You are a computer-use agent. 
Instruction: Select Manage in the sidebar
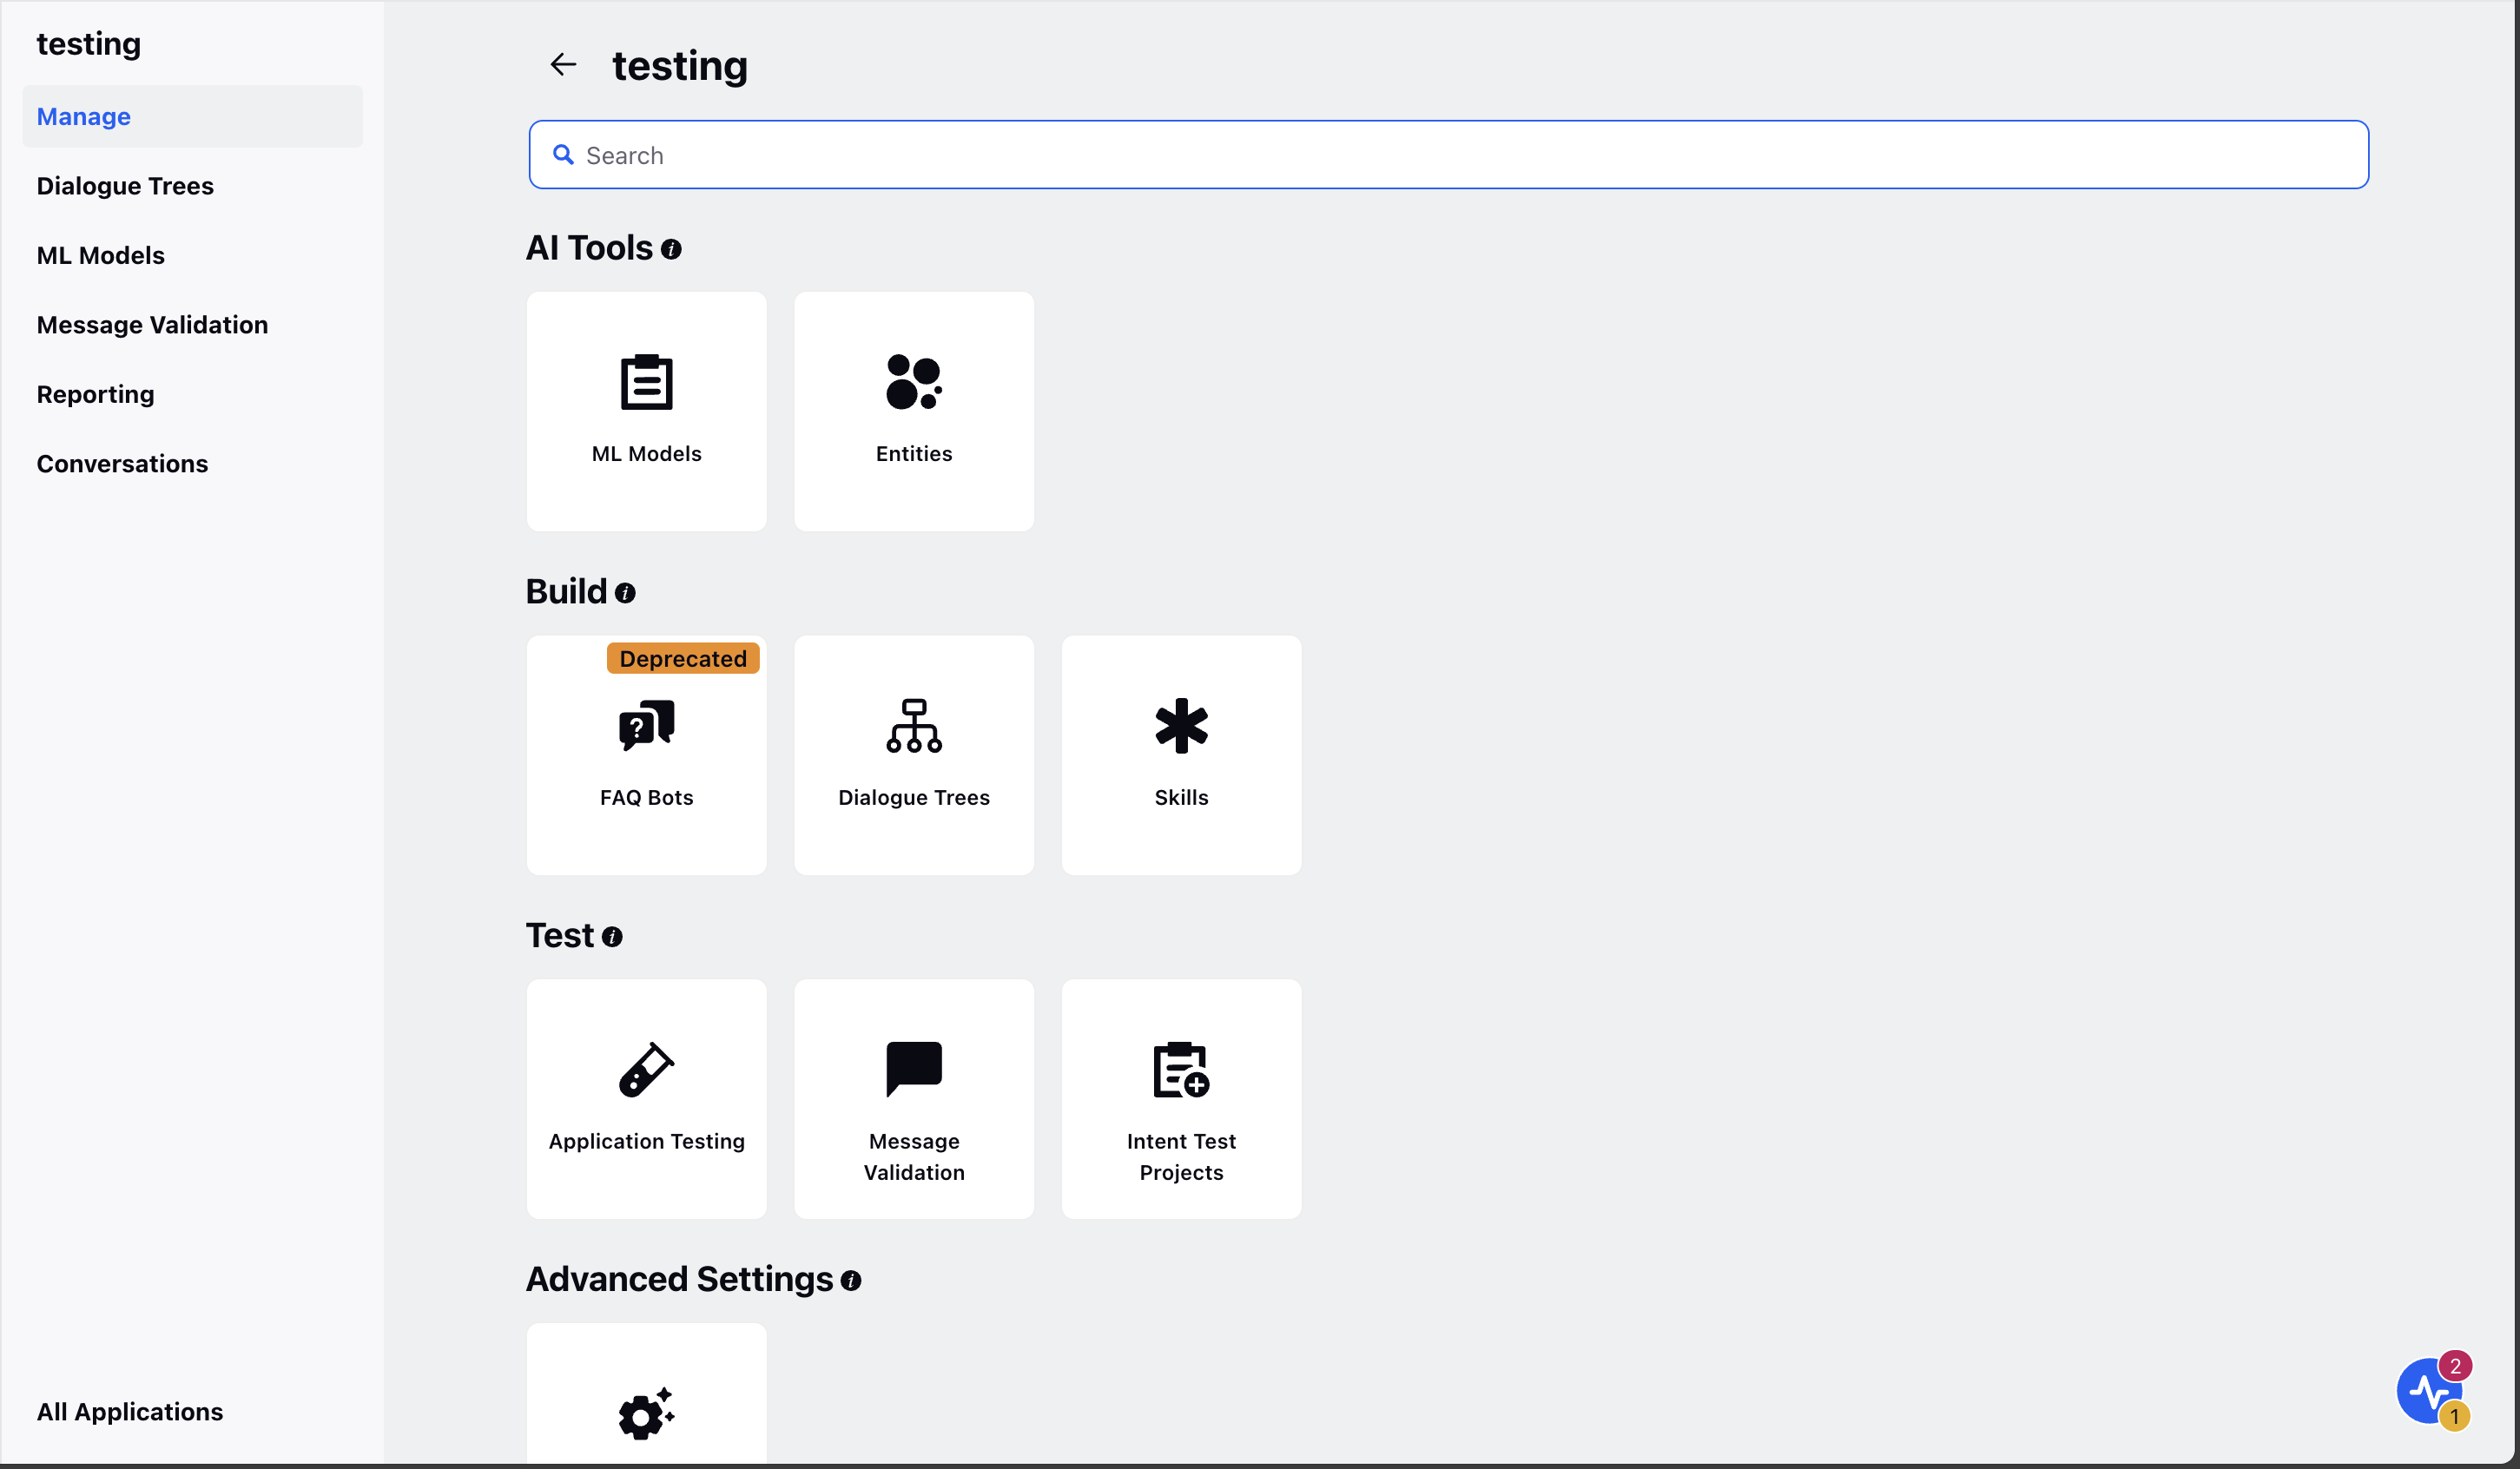pos(193,117)
